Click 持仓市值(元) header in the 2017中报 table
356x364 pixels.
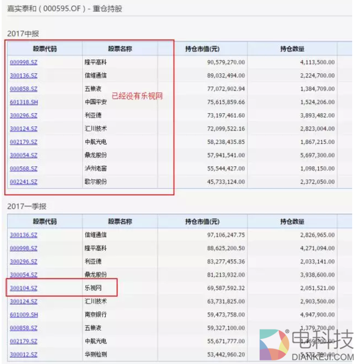202,49
